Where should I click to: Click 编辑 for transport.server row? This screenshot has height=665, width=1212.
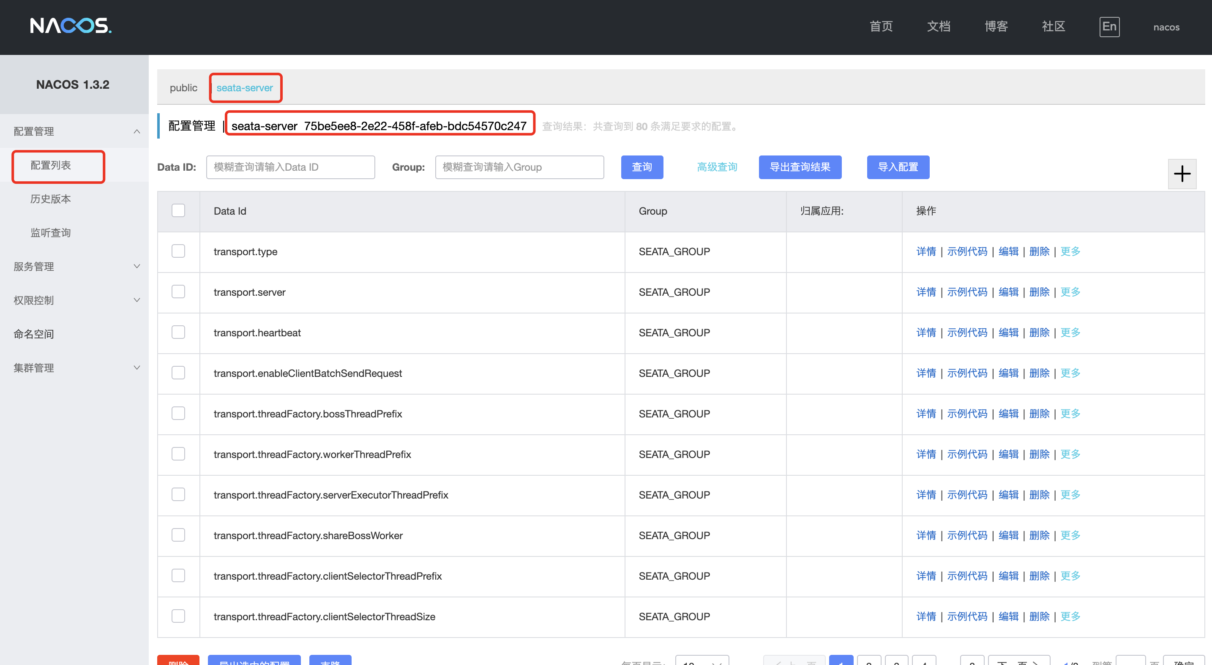click(x=1008, y=292)
